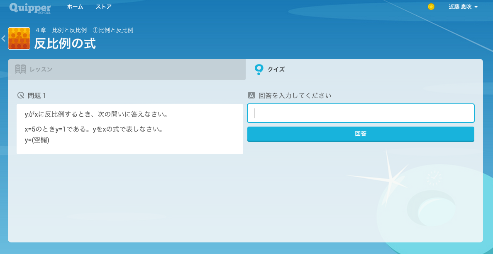The width and height of the screenshot is (493, 254).
Task: Click the Quipper School logo
Action: tap(30, 7)
